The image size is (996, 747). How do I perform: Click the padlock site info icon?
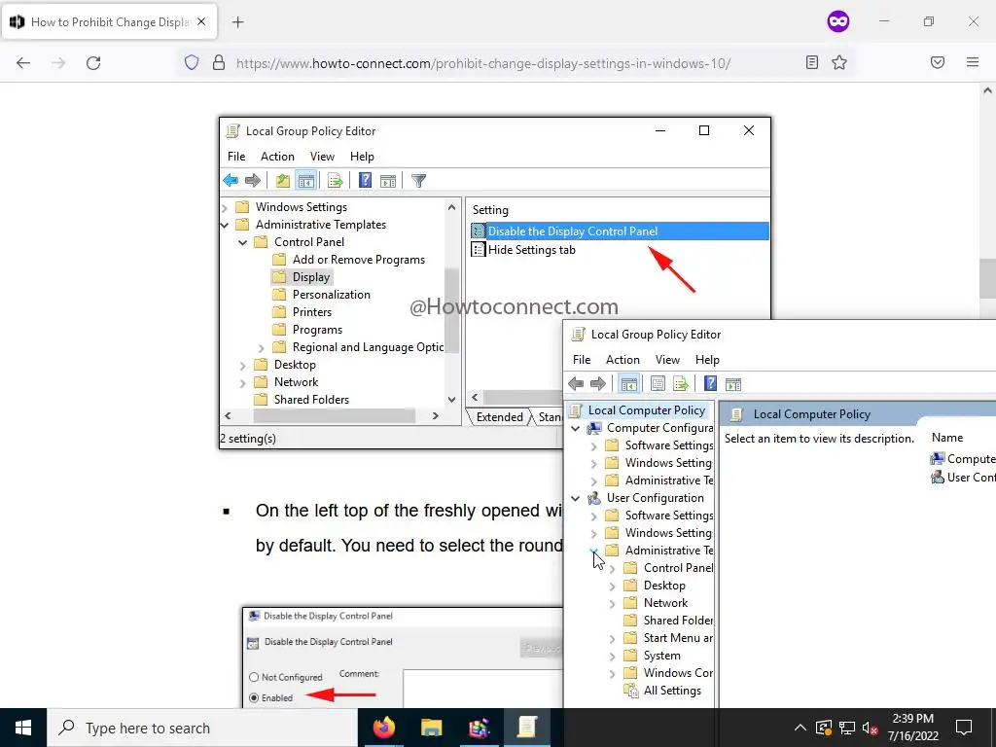(x=219, y=62)
